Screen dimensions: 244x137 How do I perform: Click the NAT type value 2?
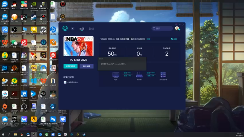click(167, 54)
